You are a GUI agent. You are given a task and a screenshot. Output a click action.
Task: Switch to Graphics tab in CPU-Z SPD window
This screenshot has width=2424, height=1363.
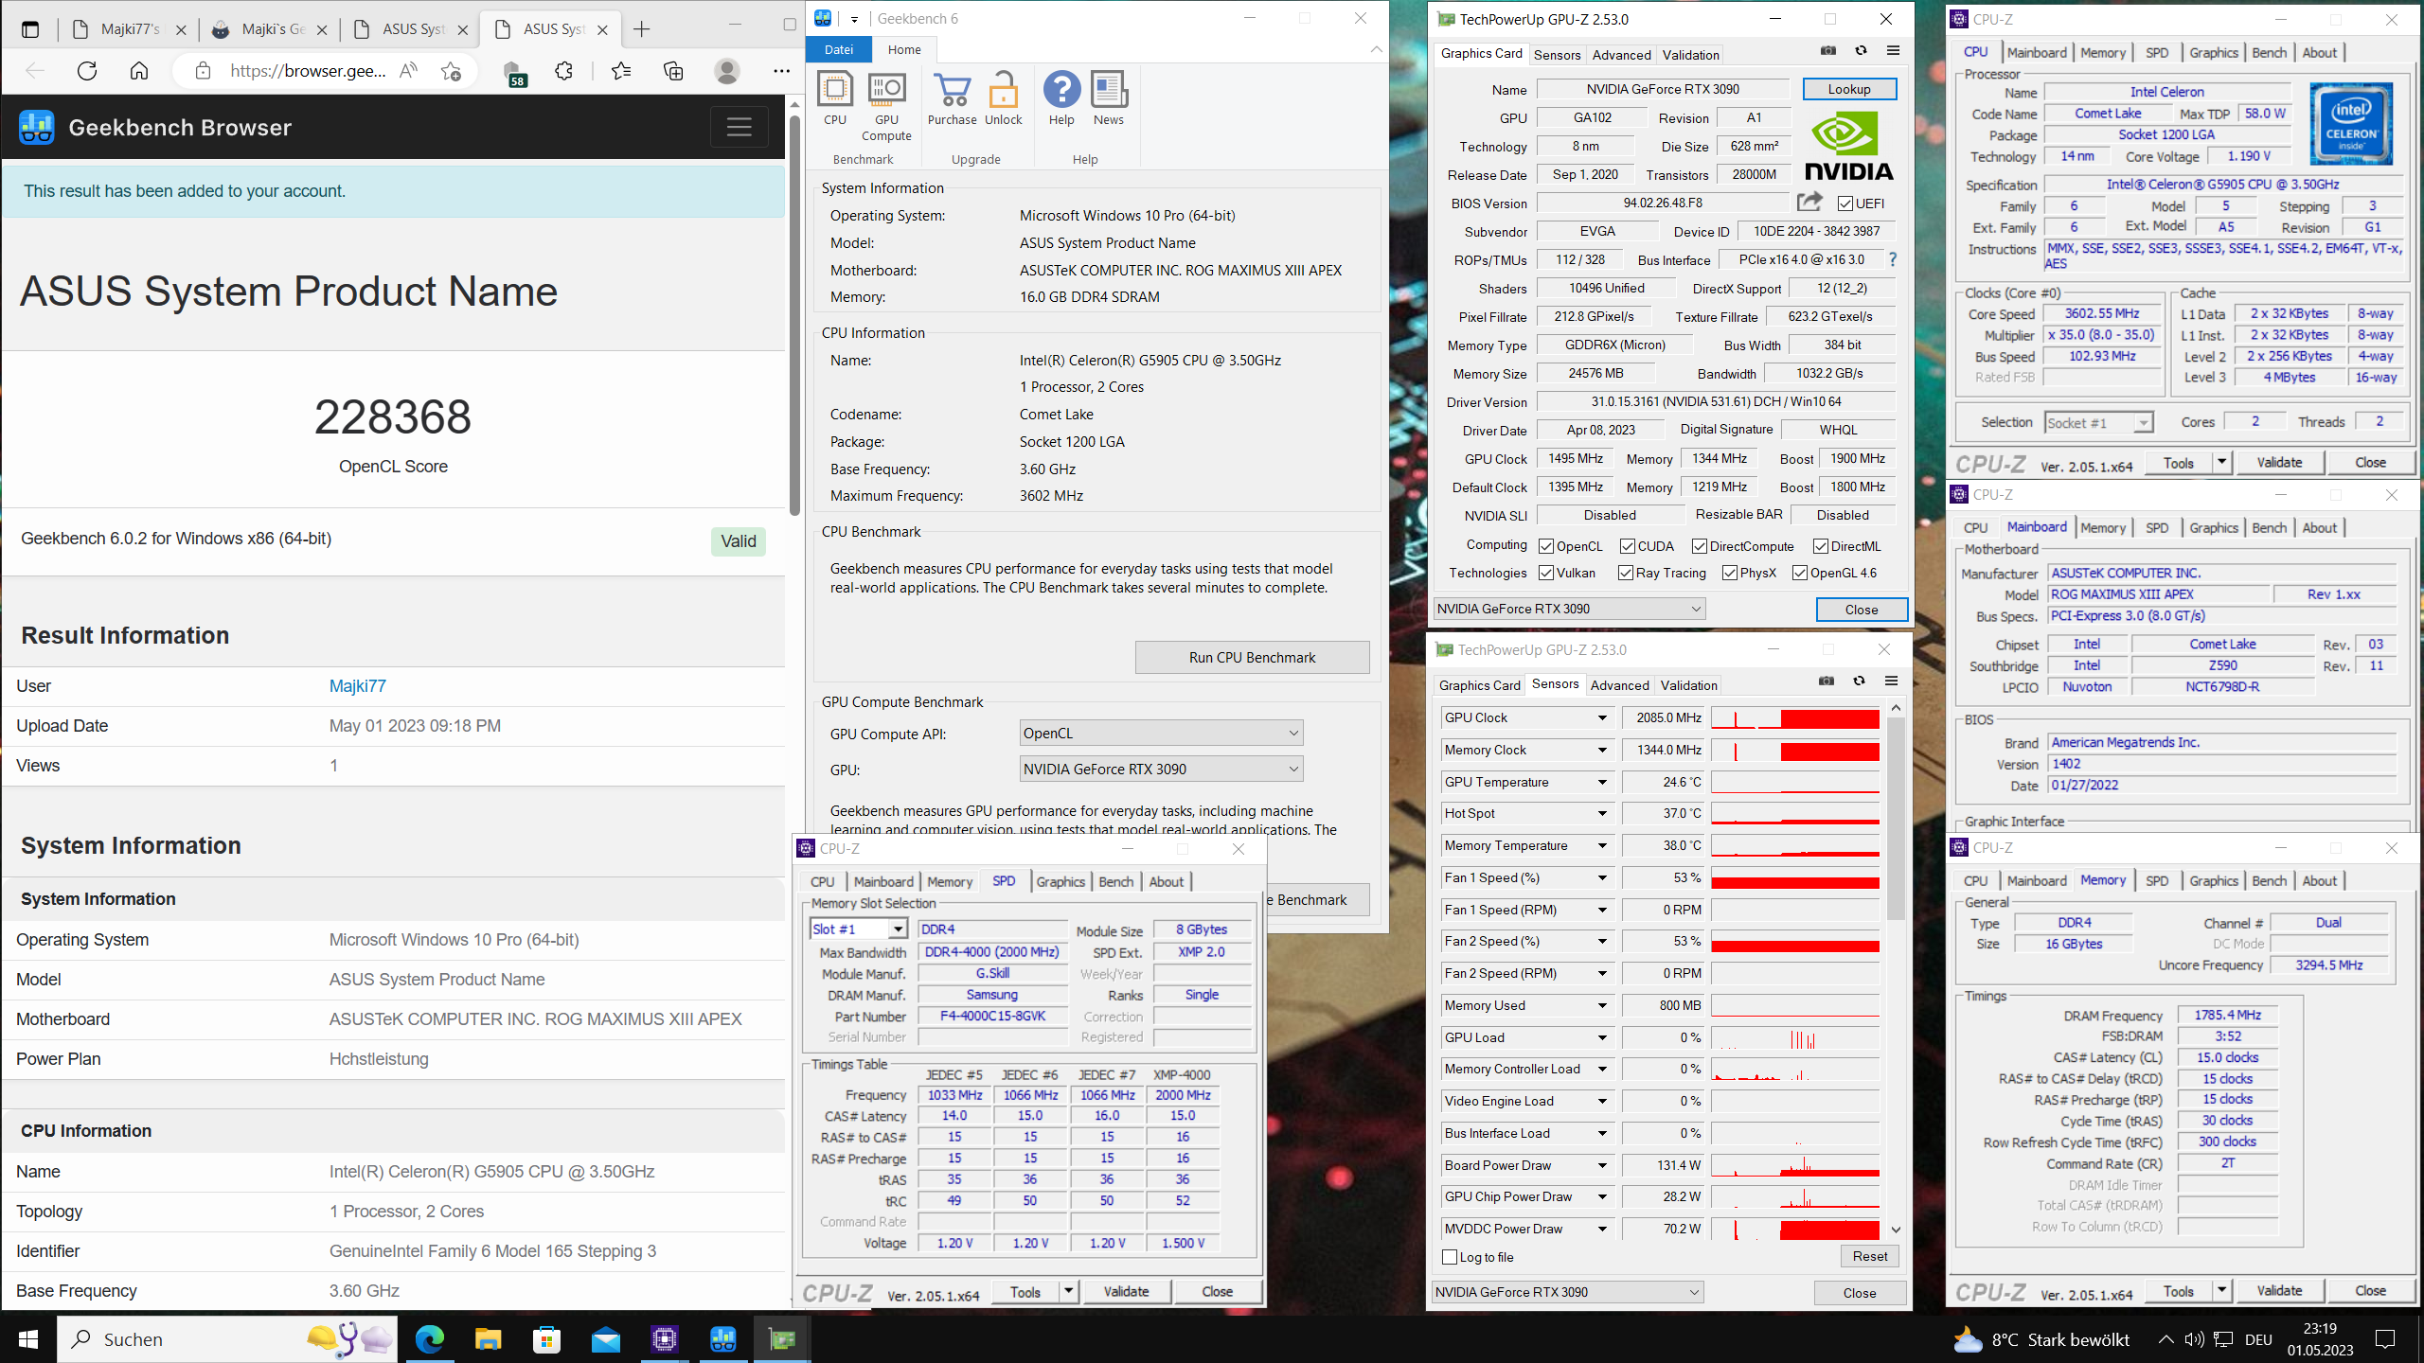1060,881
